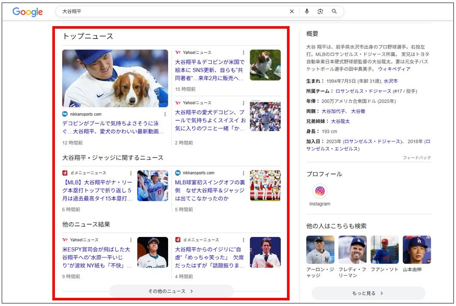Open 水沢市 birthplace link

pyautogui.click(x=390, y=81)
